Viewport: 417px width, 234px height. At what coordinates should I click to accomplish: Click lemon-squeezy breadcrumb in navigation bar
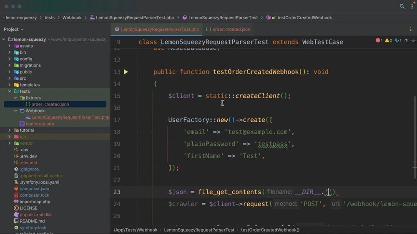point(21,18)
